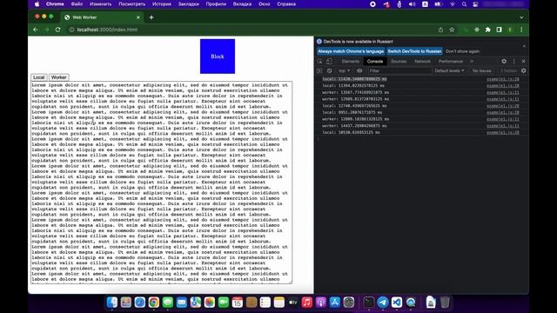Open source link of 'local: 12740' row
This screenshot has width=557, height=313.
(503, 106)
